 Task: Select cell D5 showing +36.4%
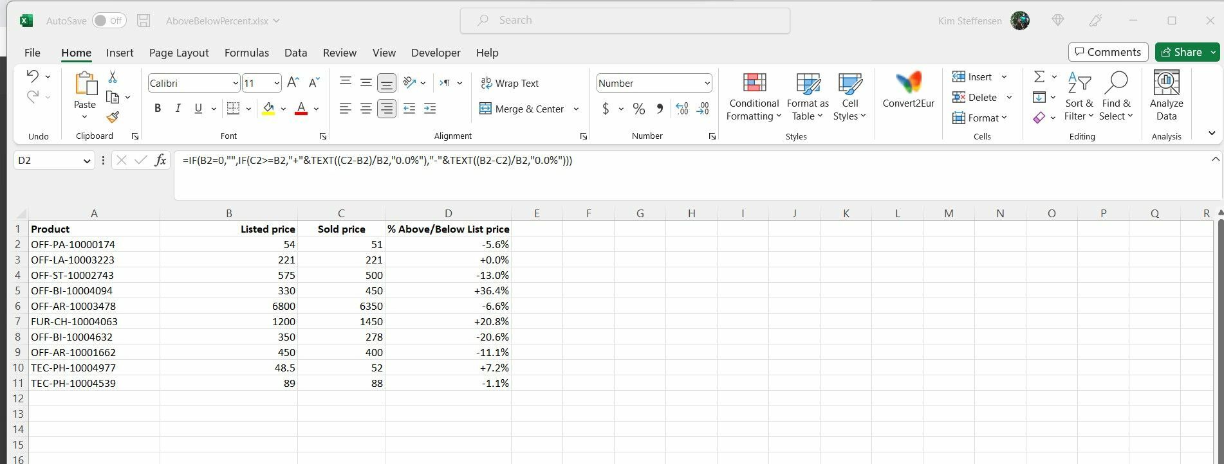click(x=448, y=290)
